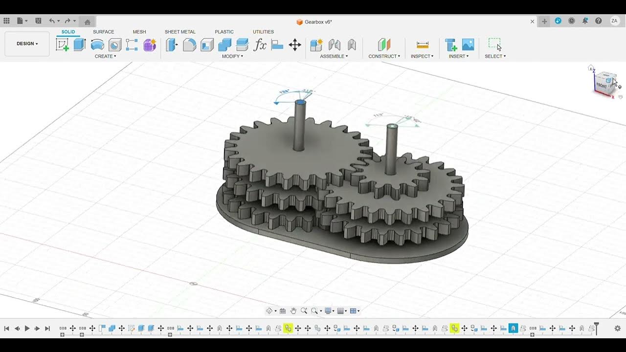Close the Gearbox v6 tab
Viewport: 626px width, 352px height.
pos(533,22)
